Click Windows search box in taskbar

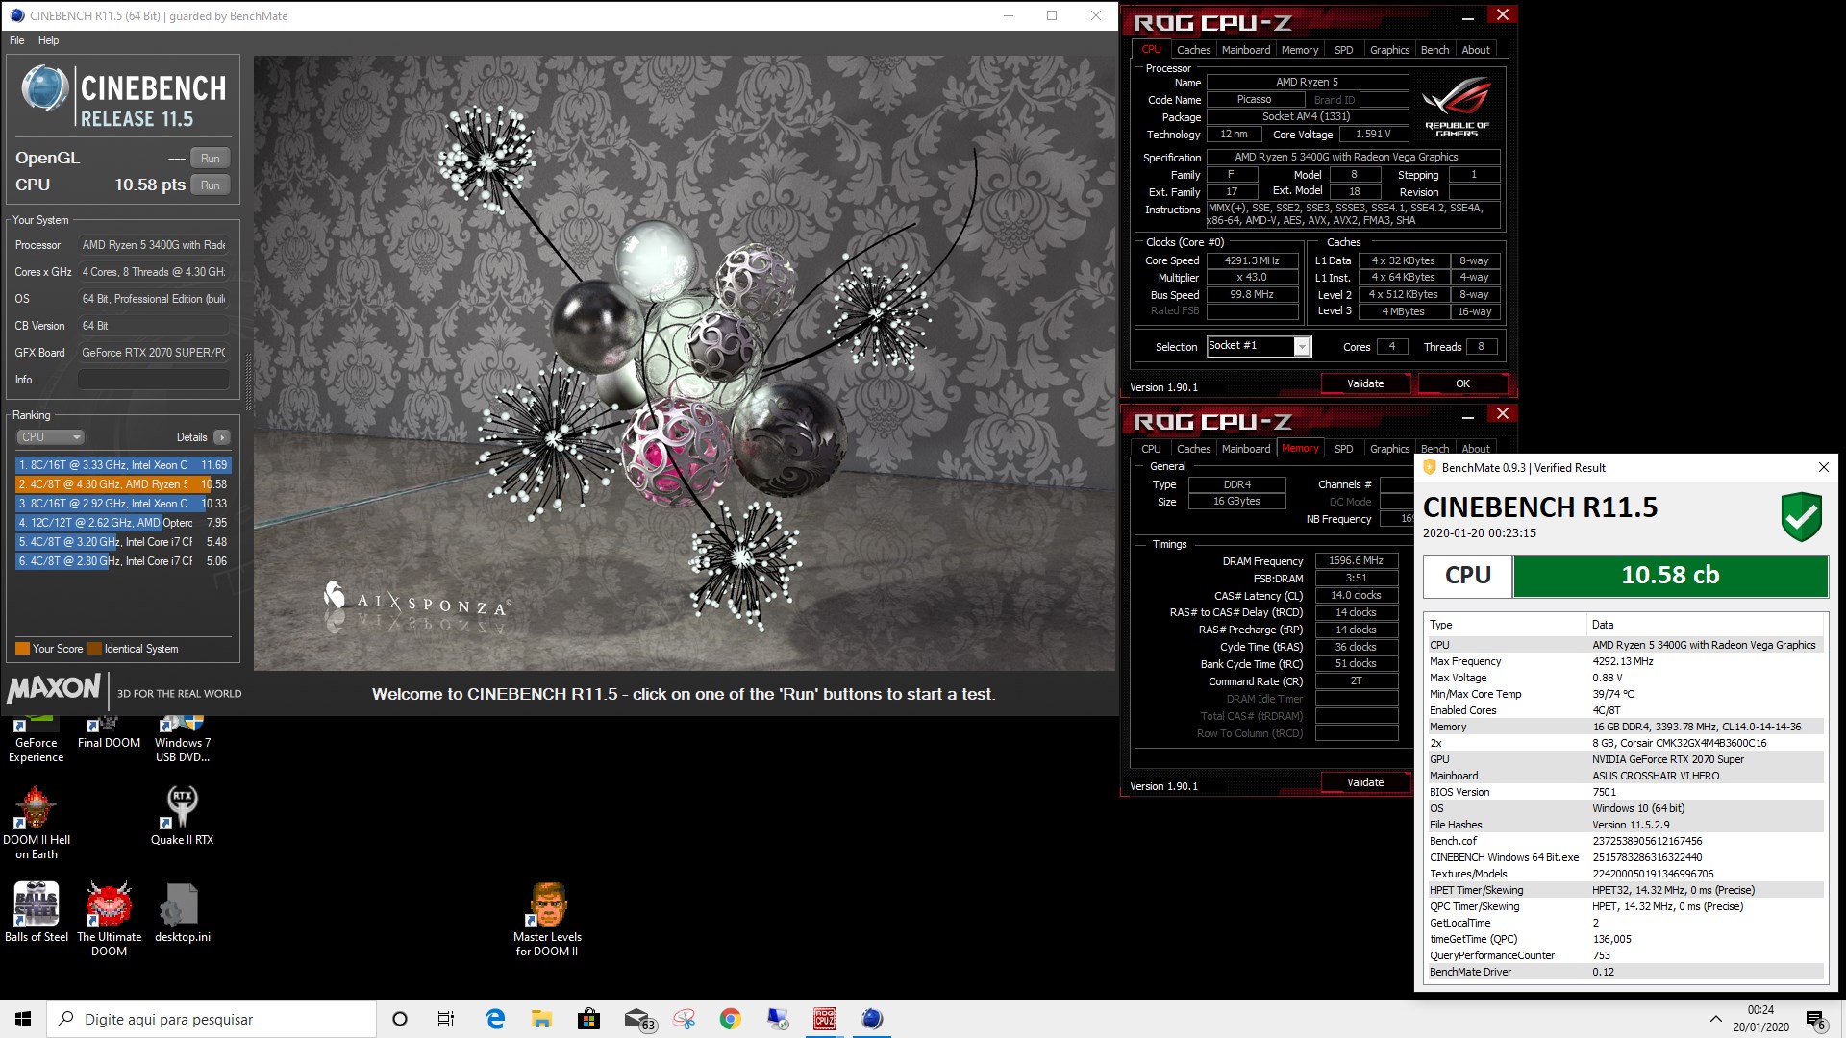pos(212,1019)
